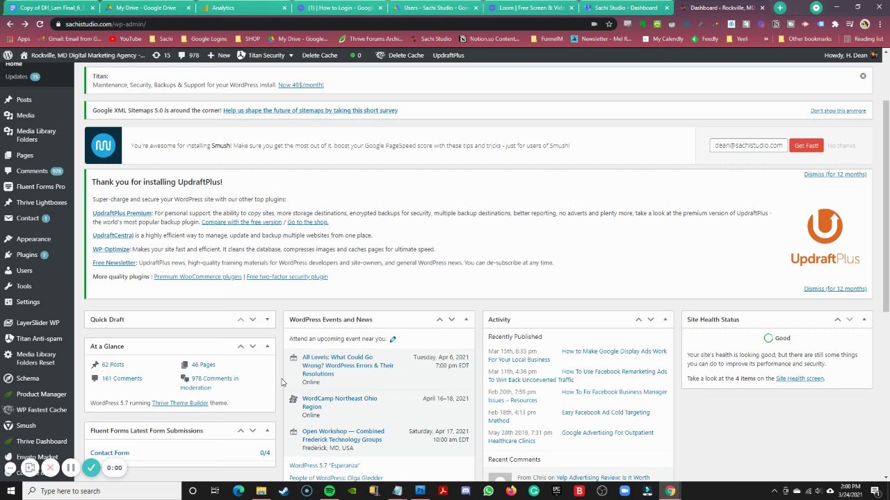The height and width of the screenshot is (500, 890).
Task: Click edit location pencil near events
Action: tap(393, 339)
